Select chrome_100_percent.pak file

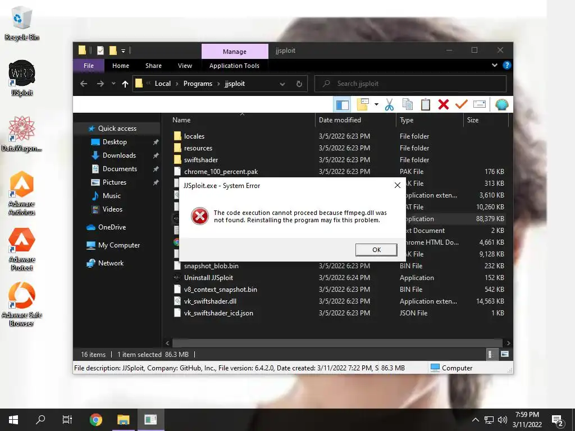(221, 172)
